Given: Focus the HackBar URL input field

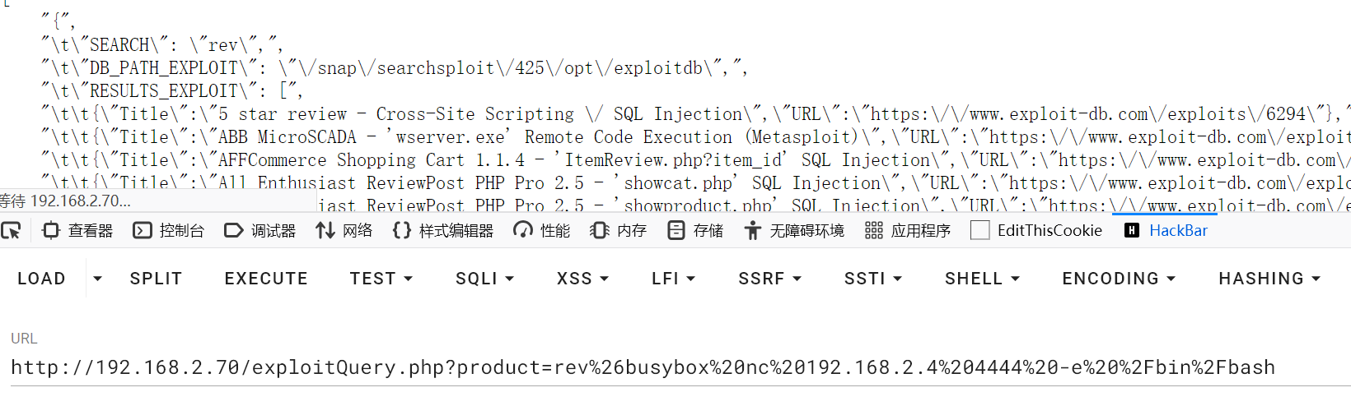Looking at the screenshot, I should (x=643, y=367).
